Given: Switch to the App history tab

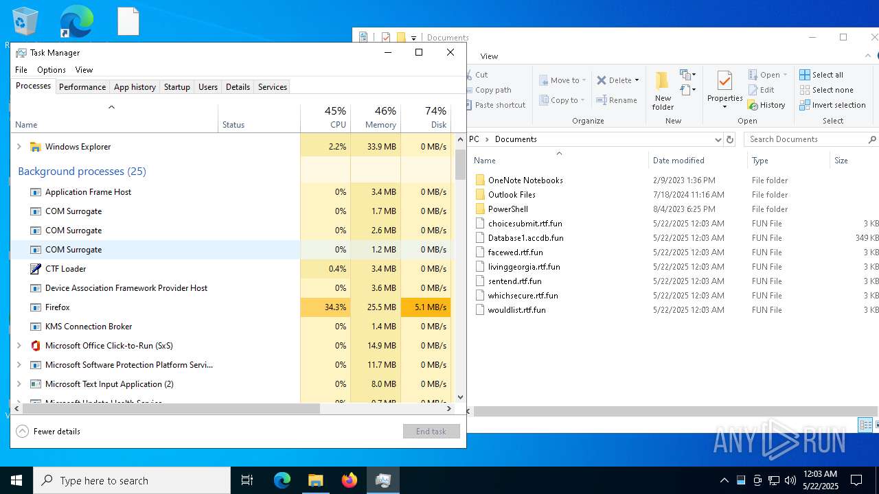Looking at the screenshot, I should coord(135,87).
